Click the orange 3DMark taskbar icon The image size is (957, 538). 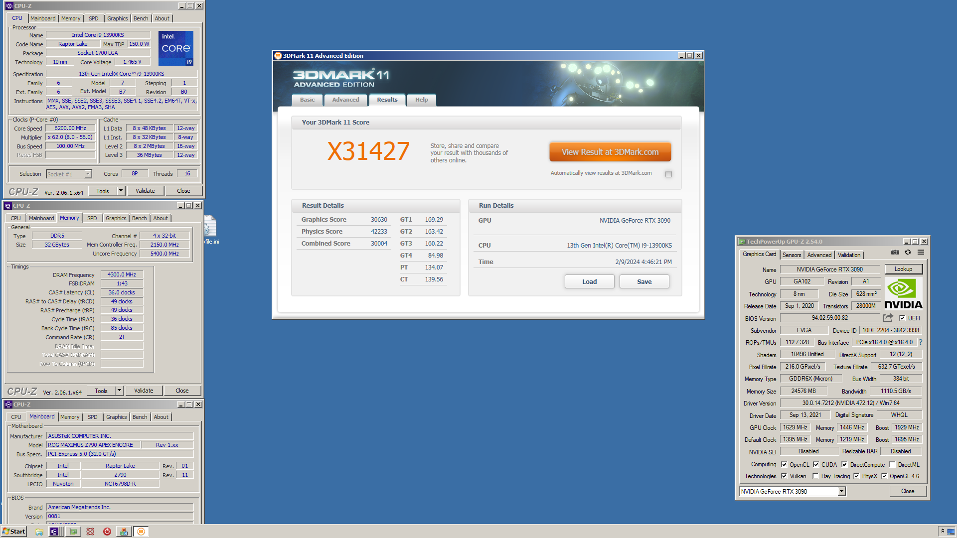point(141,532)
